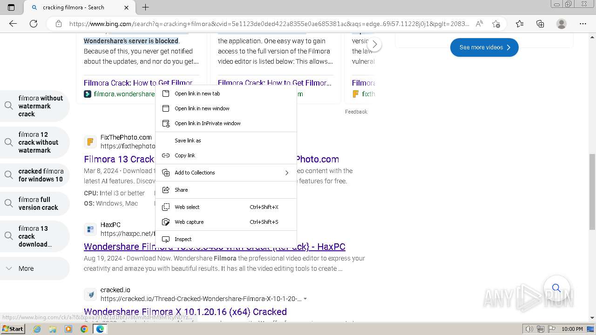
Task: Click the Read aloud icon
Action: pos(479,24)
